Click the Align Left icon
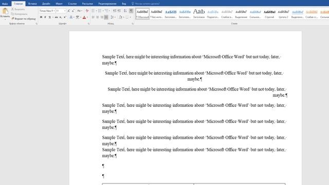The height and width of the screenshot is (185, 329). tap(93, 17)
